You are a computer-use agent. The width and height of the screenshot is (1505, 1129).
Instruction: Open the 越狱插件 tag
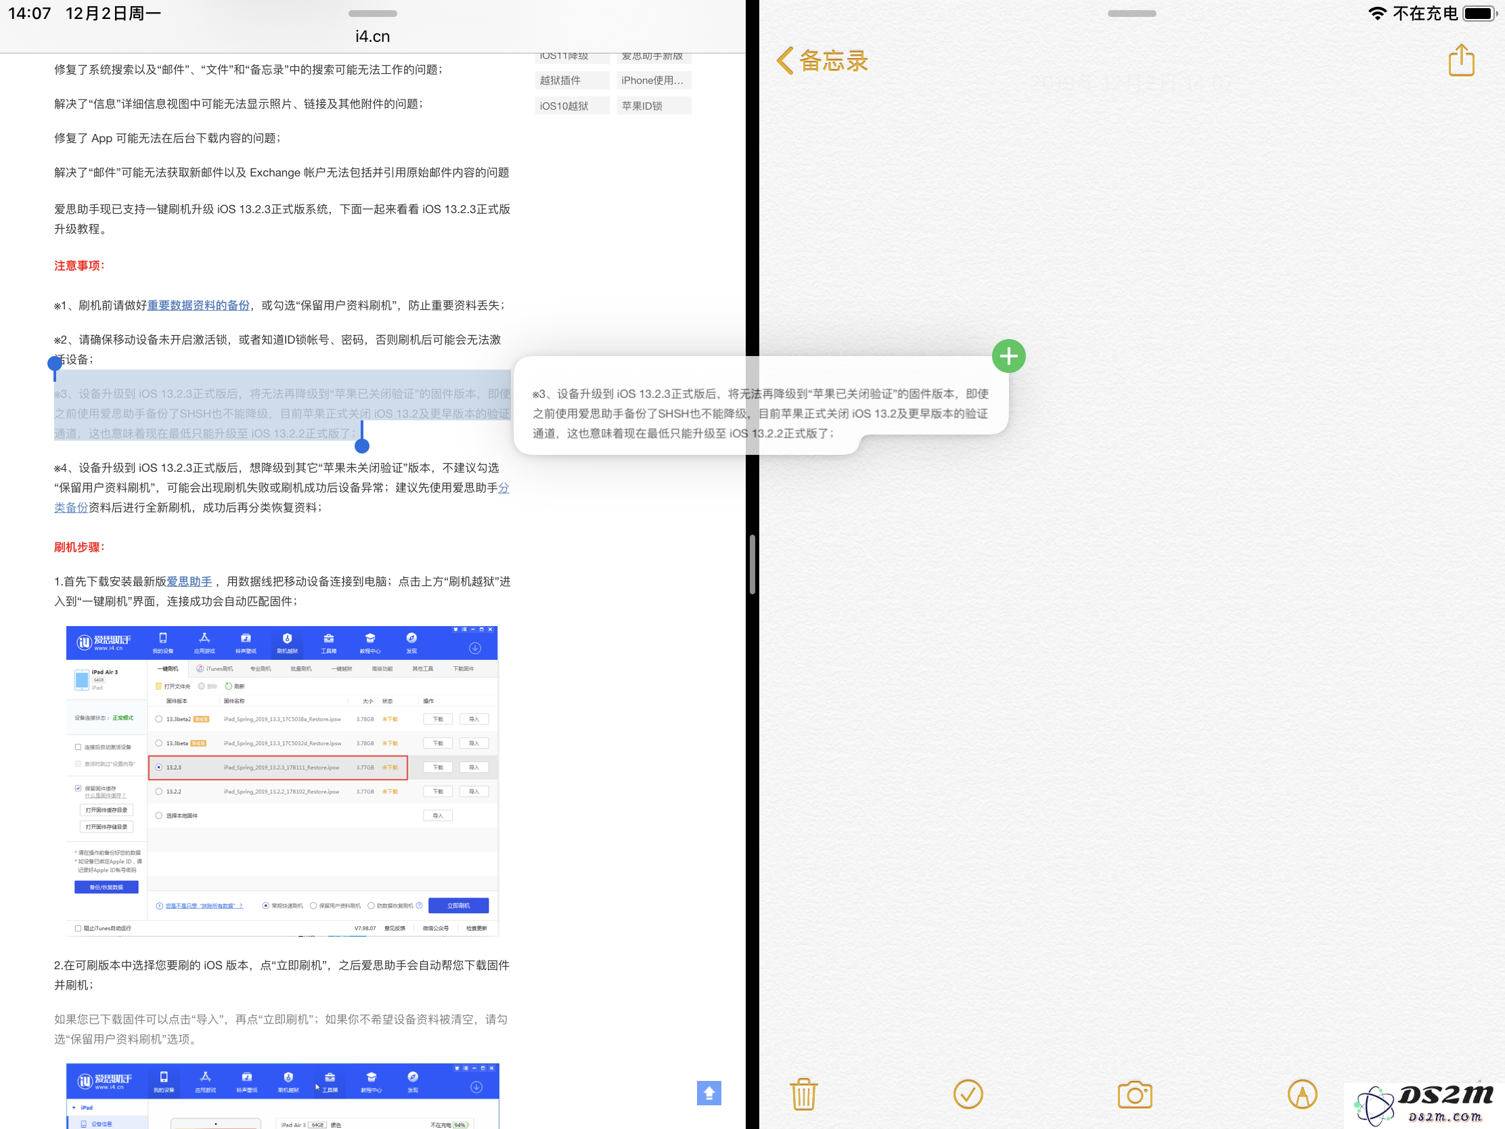tap(572, 81)
